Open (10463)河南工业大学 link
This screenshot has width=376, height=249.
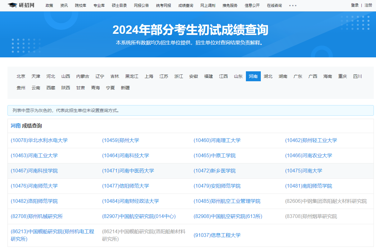[x=34, y=155]
